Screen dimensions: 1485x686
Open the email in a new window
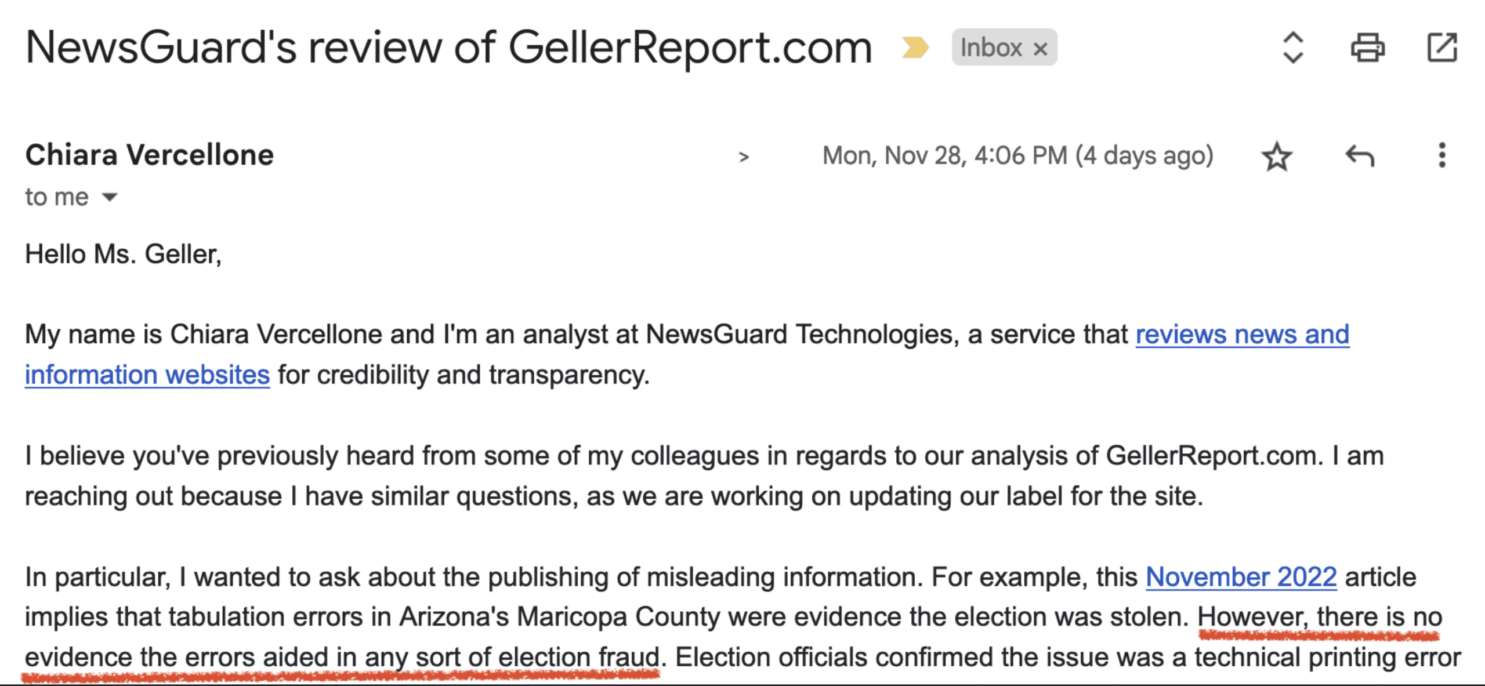[x=1441, y=48]
